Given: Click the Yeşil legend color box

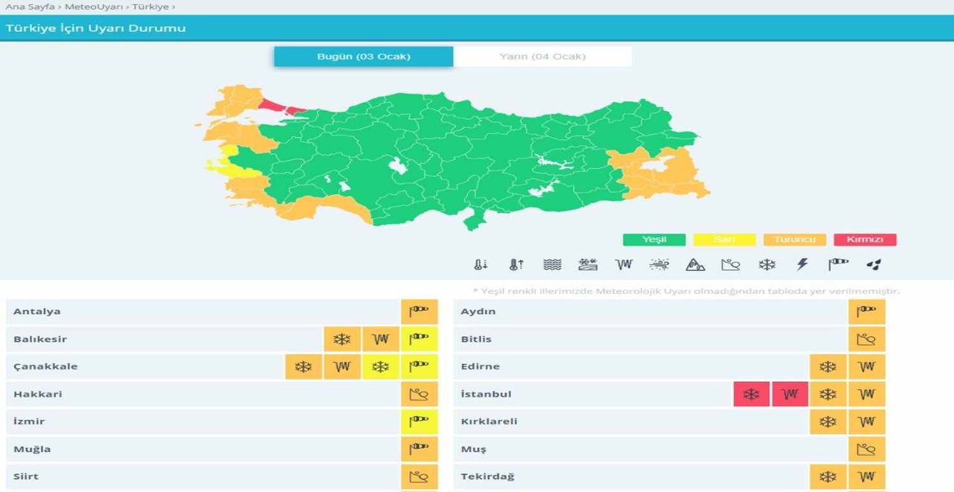Looking at the screenshot, I should pyautogui.click(x=654, y=240).
